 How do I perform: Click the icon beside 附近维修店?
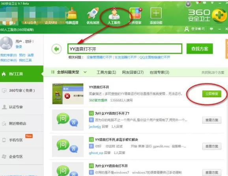[4, 124]
